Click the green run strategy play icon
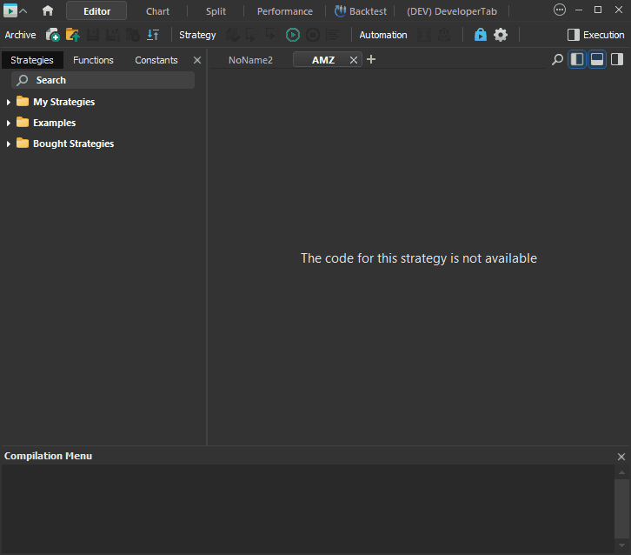 [293, 35]
